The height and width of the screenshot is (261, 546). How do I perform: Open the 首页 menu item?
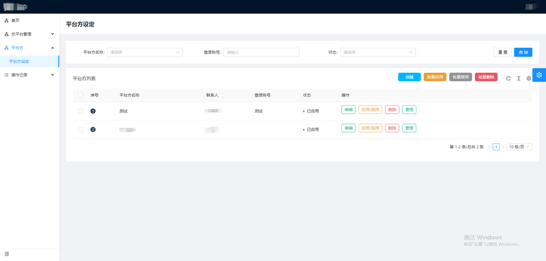point(29,21)
